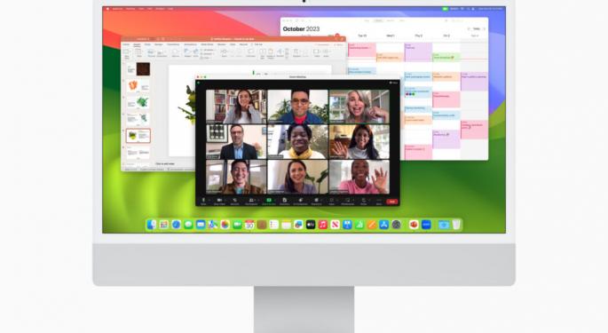This screenshot has height=333, width=608.
Task: Open Pages from the Dock
Action: click(x=372, y=225)
